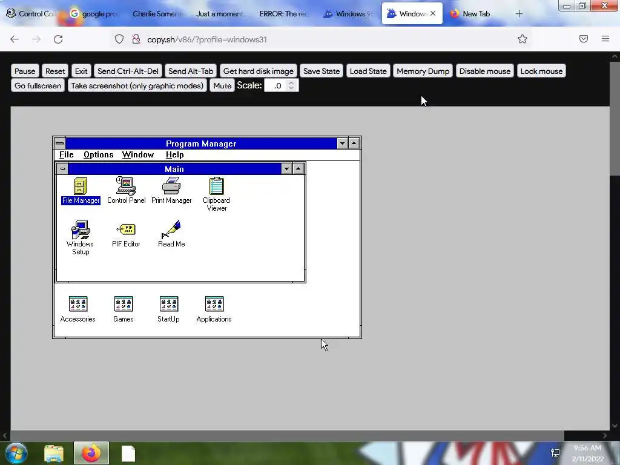620x465 pixels.
Task: Open the Window menu in Program Manager
Action: pos(137,154)
